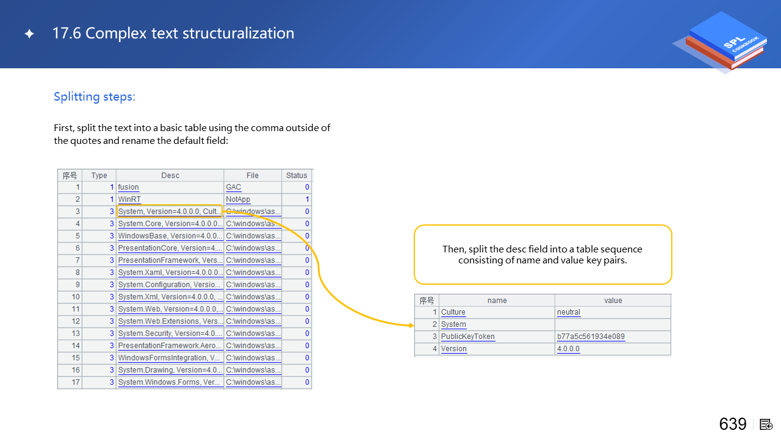Select the 'NotApp' File cell
This screenshot has width=781, height=439.
[238, 199]
